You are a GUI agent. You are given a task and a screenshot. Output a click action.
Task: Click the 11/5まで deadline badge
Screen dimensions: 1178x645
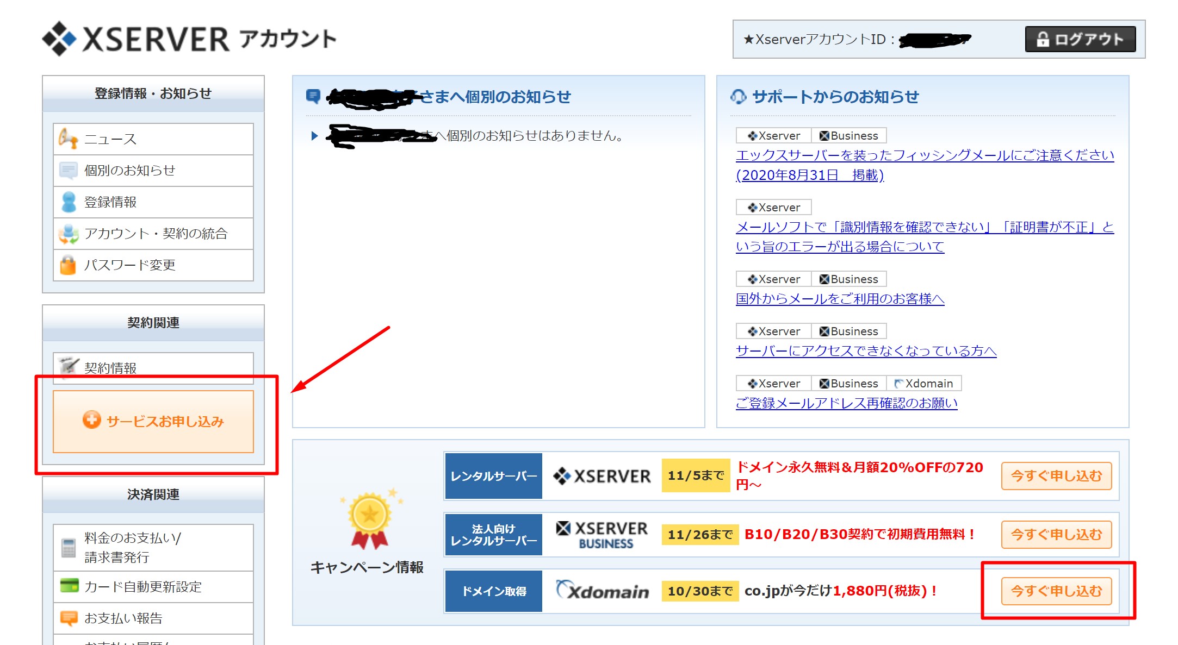(696, 476)
